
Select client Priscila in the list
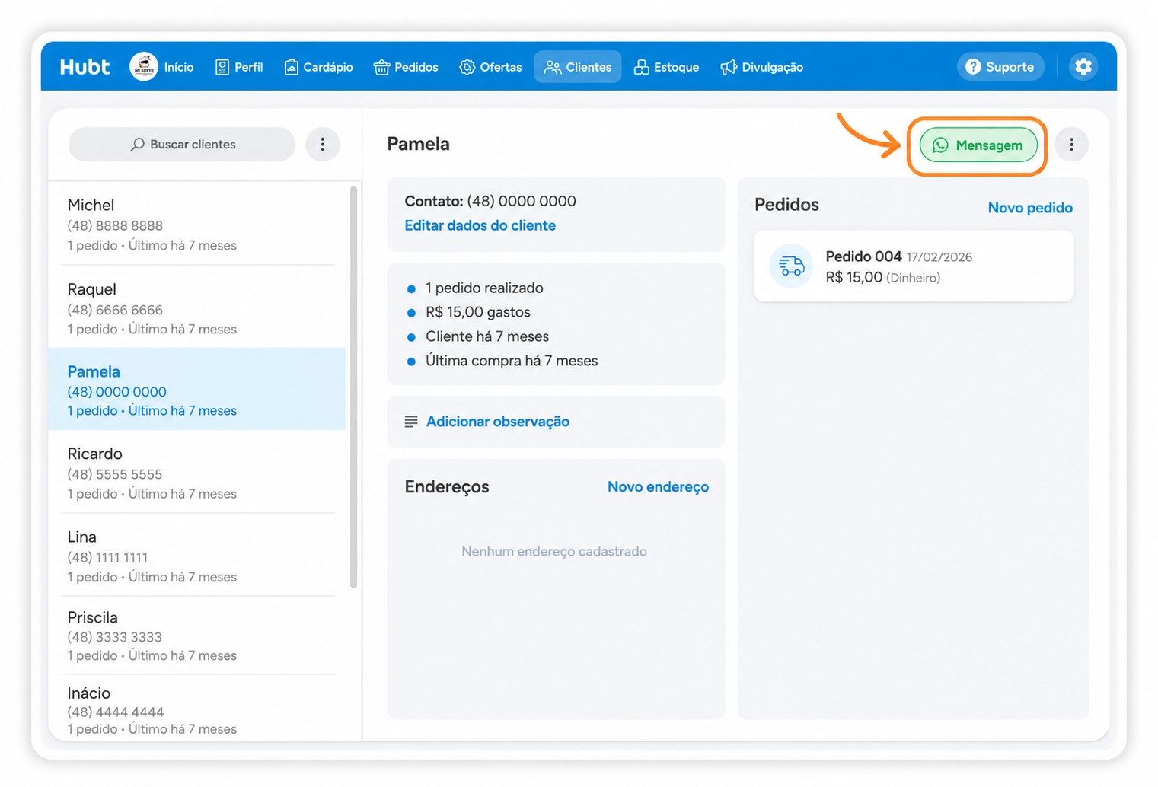click(x=197, y=636)
